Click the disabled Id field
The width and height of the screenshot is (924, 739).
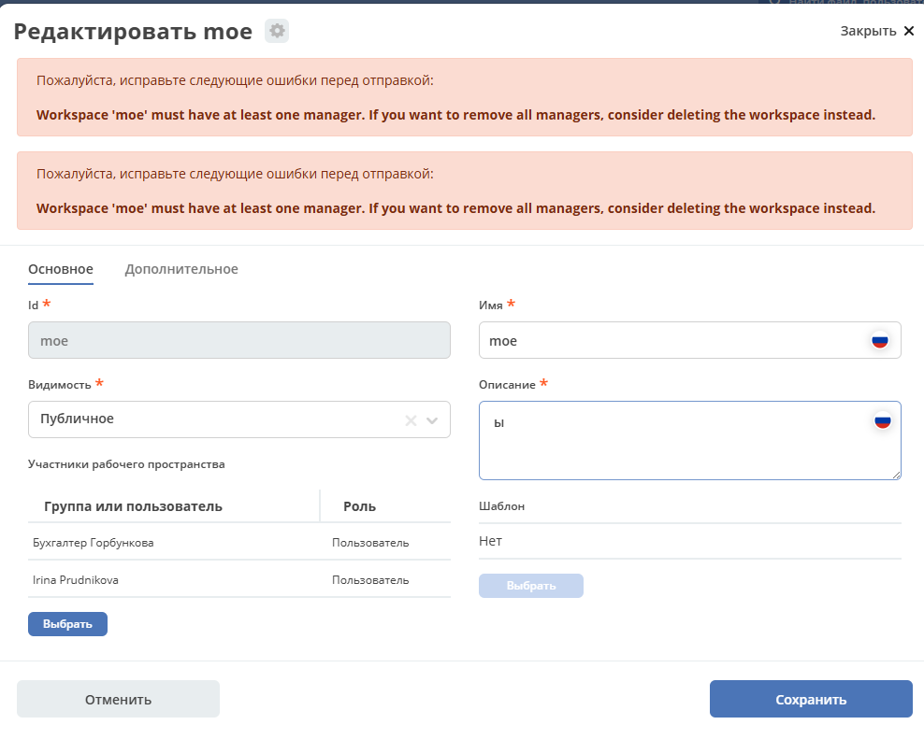pyautogui.click(x=239, y=341)
